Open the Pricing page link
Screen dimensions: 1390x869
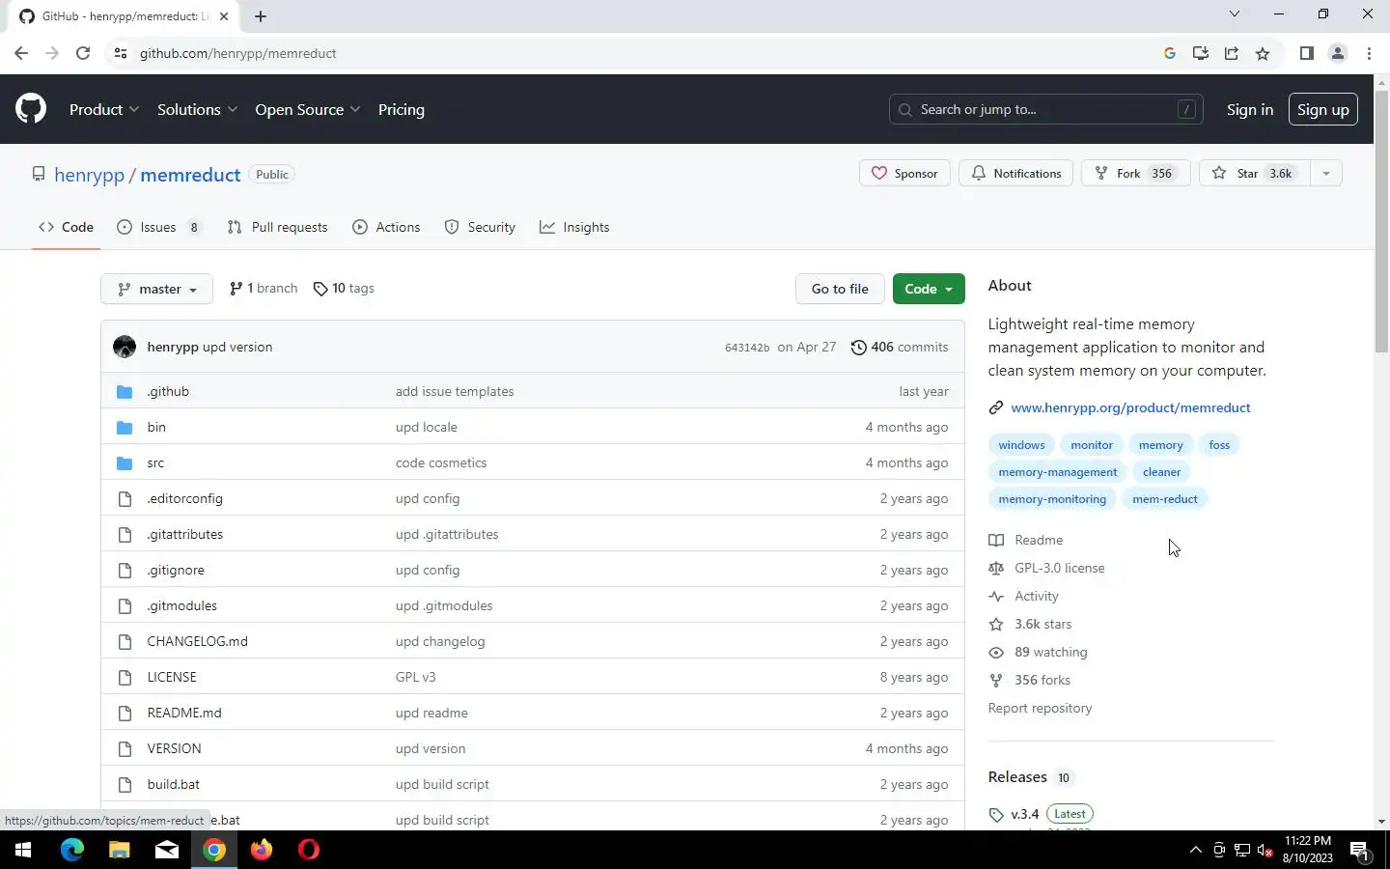[x=402, y=109]
